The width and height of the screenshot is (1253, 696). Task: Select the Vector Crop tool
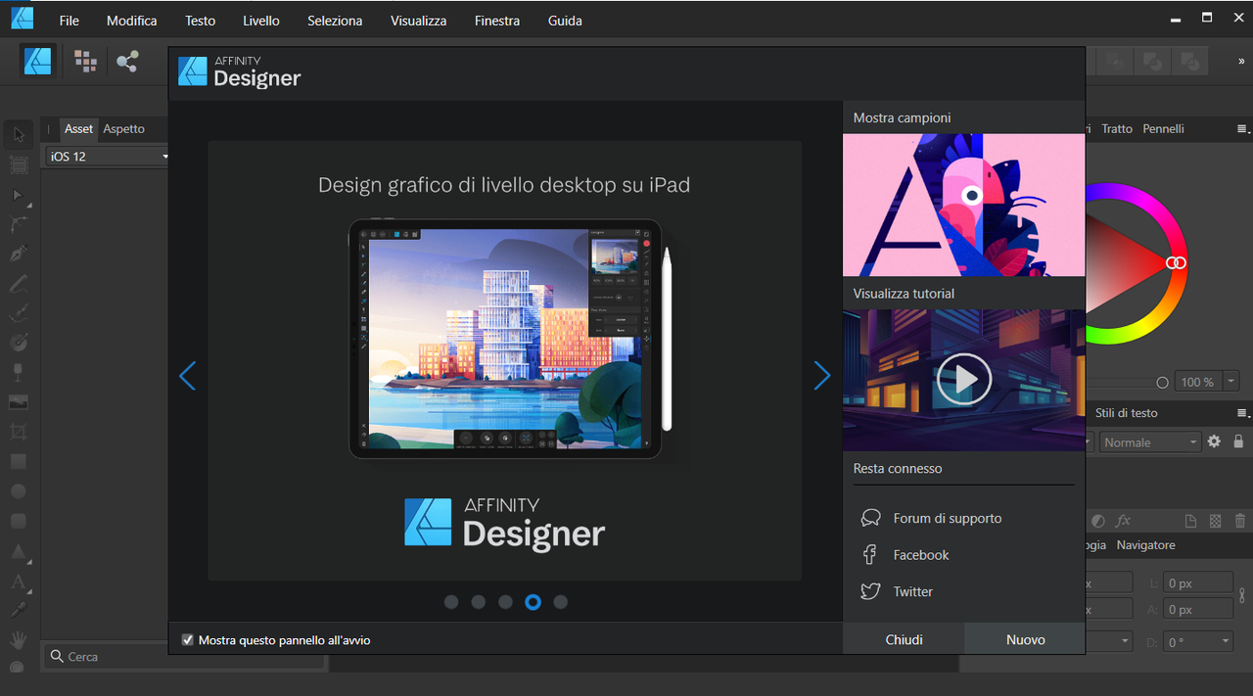pos(19,432)
